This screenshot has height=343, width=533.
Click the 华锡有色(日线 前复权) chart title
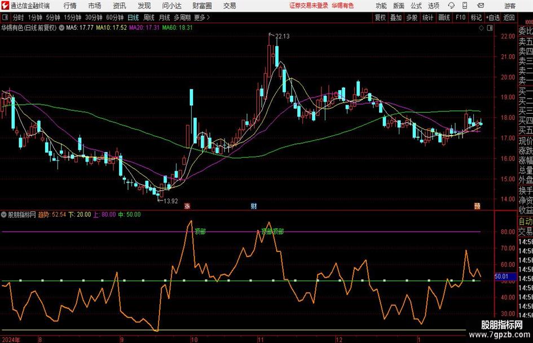point(29,28)
